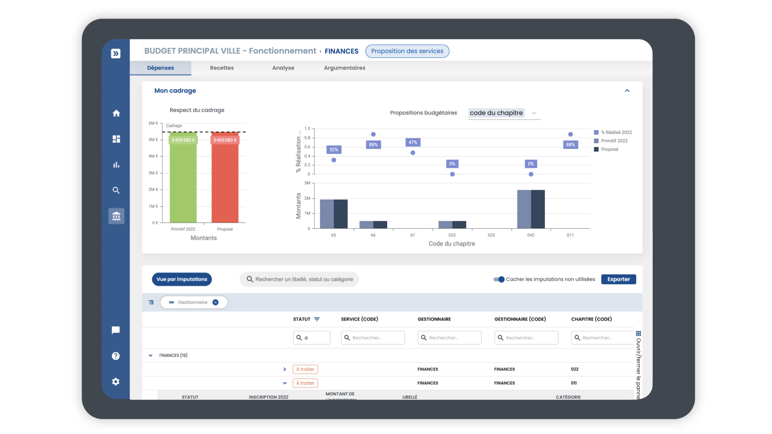
Task: Open the Analyse tab
Action: tap(283, 68)
